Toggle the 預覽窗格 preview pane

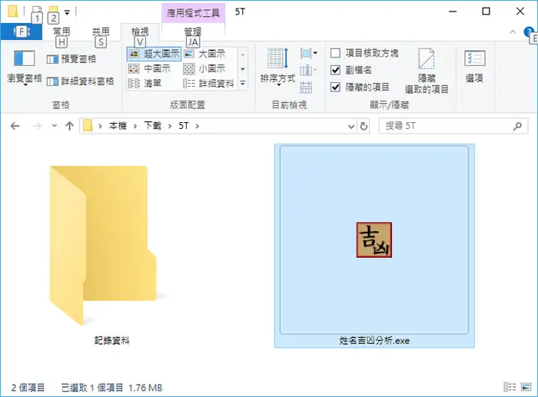pyautogui.click(x=71, y=59)
